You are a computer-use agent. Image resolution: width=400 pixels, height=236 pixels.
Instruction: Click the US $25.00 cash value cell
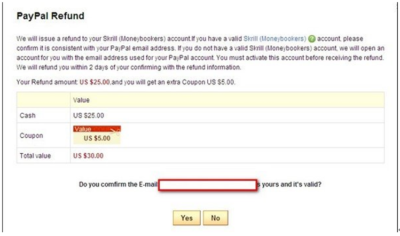coord(89,115)
